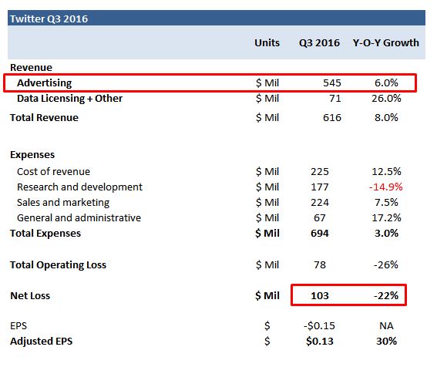Click the Net Loss value 103
The image size is (437, 367).
(320, 296)
